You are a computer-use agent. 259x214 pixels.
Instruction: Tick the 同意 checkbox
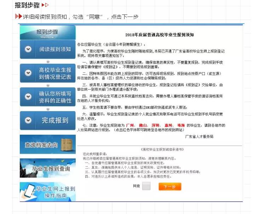[x=146, y=186]
